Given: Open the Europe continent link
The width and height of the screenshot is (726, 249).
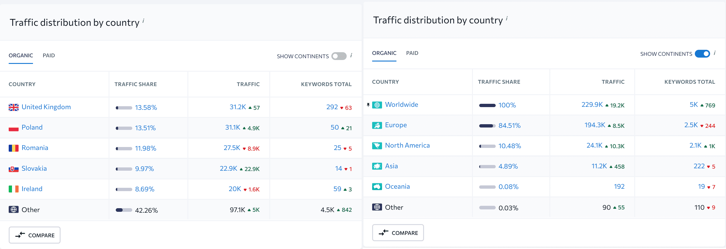Looking at the screenshot, I should (x=396, y=125).
